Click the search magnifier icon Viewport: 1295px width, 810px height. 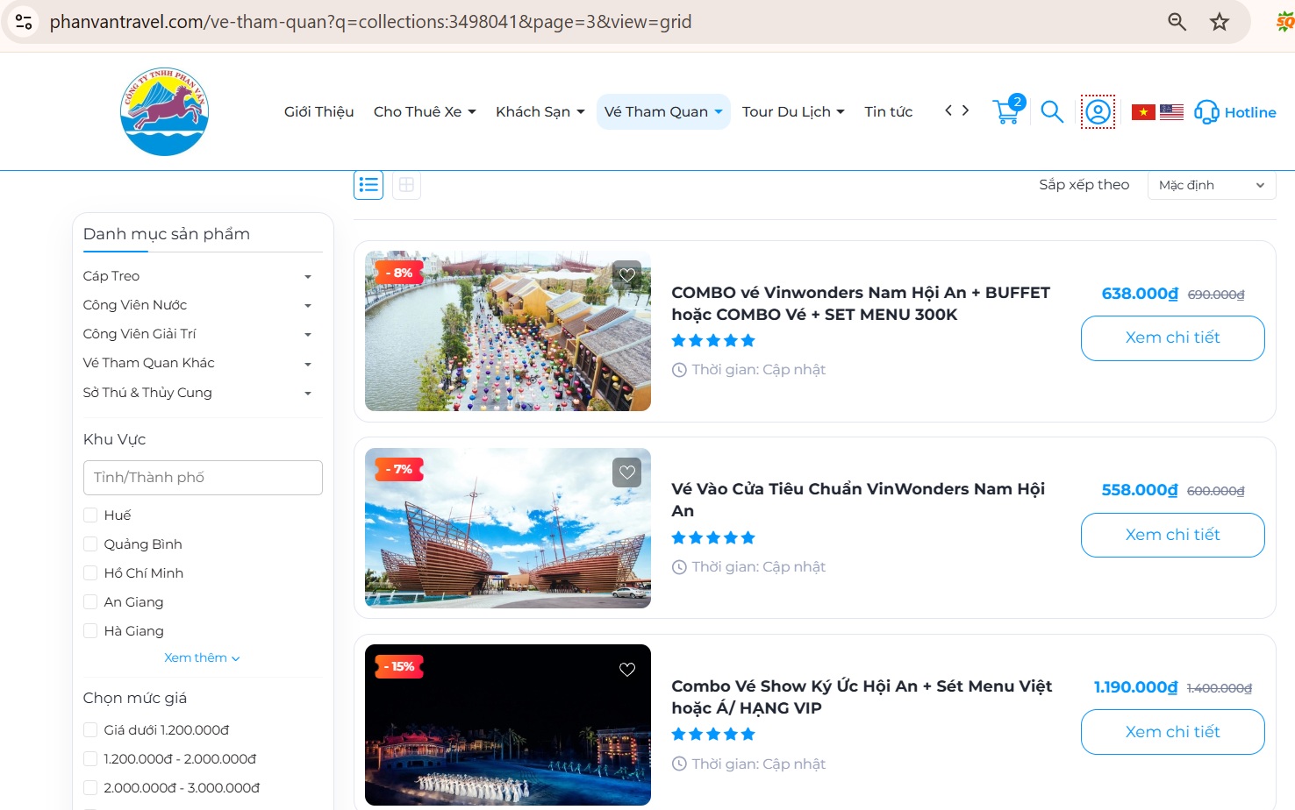tap(1052, 111)
